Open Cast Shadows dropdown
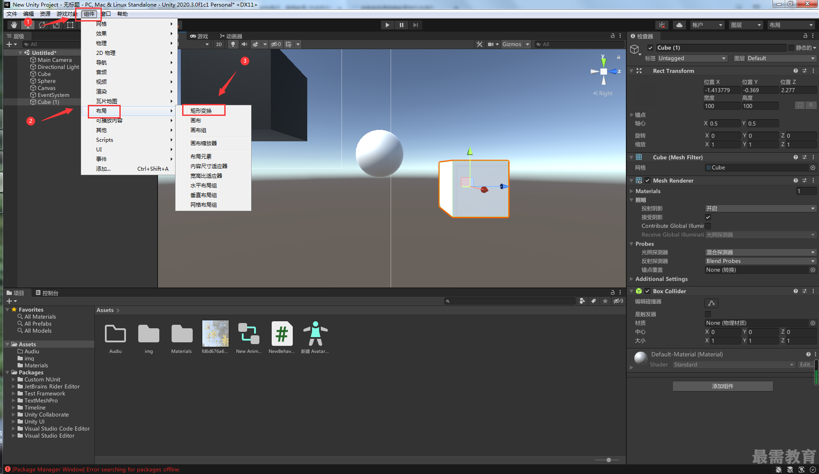The height and width of the screenshot is (474, 819). (x=761, y=208)
